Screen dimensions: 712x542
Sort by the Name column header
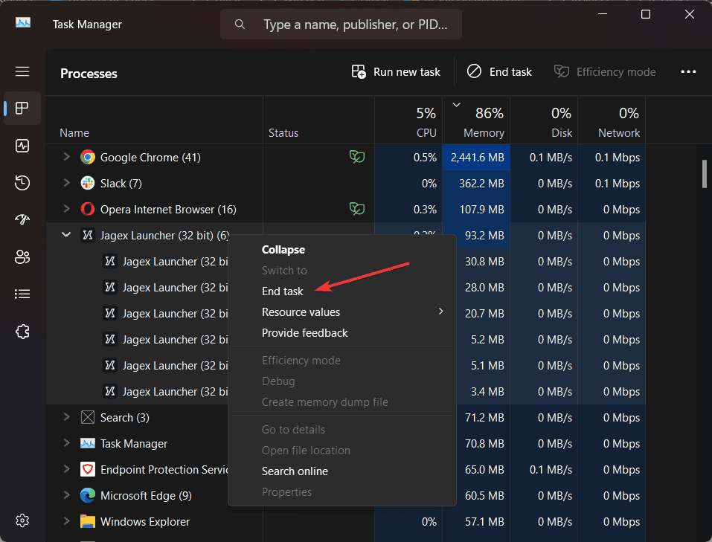click(155, 120)
